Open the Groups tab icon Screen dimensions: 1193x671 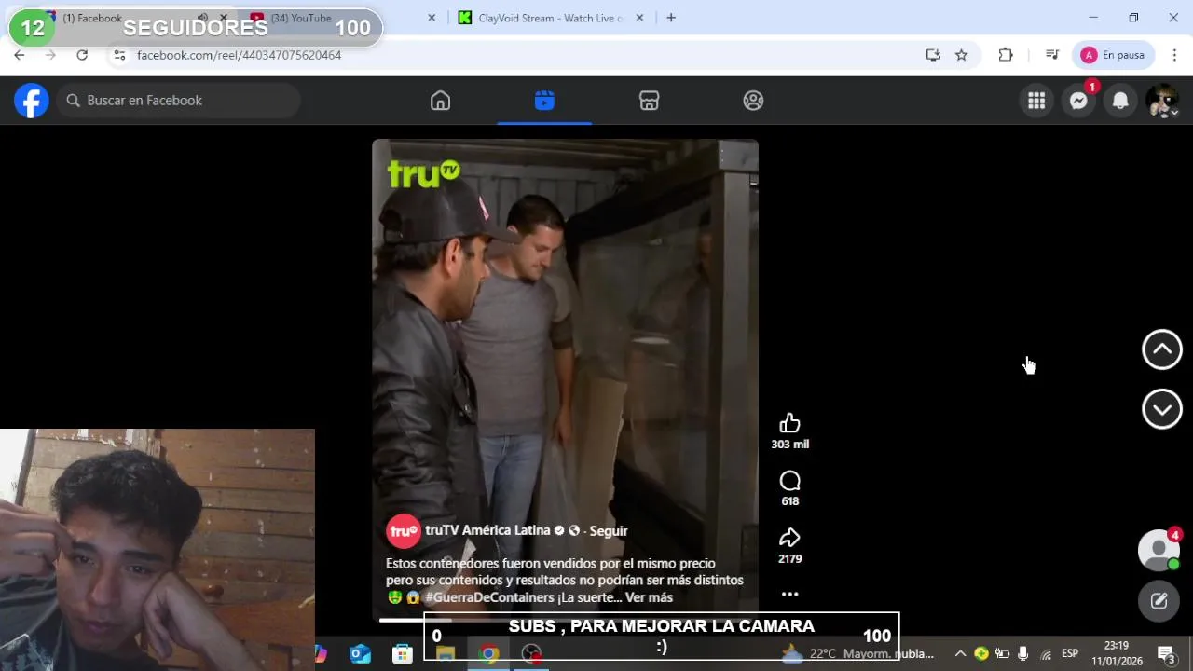click(753, 101)
